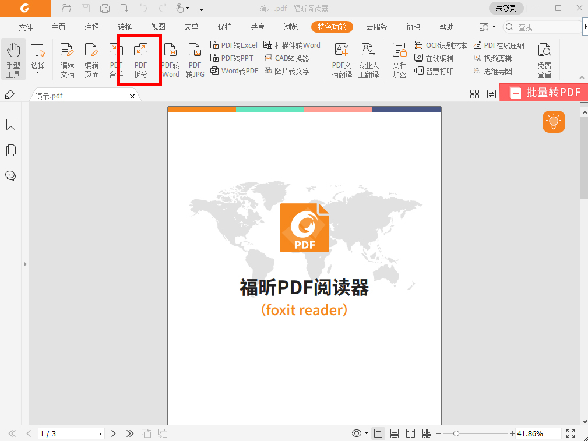Click the 未登录 login button
The height and width of the screenshot is (441, 588).
click(x=506, y=8)
